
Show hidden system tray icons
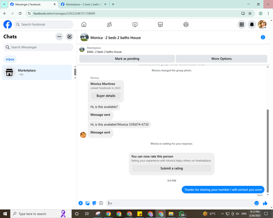pyautogui.click(x=222, y=214)
